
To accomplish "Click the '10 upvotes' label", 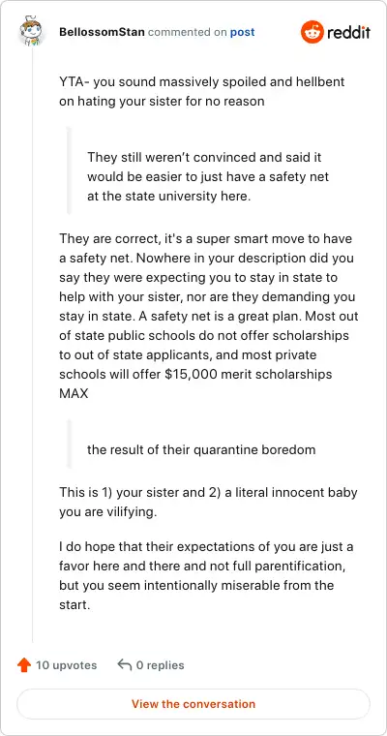I will click(x=66, y=665).
